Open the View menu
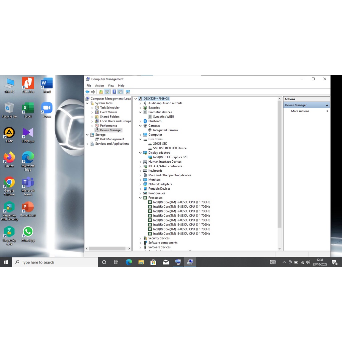The height and width of the screenshot is (342, 342). (111, 86)
